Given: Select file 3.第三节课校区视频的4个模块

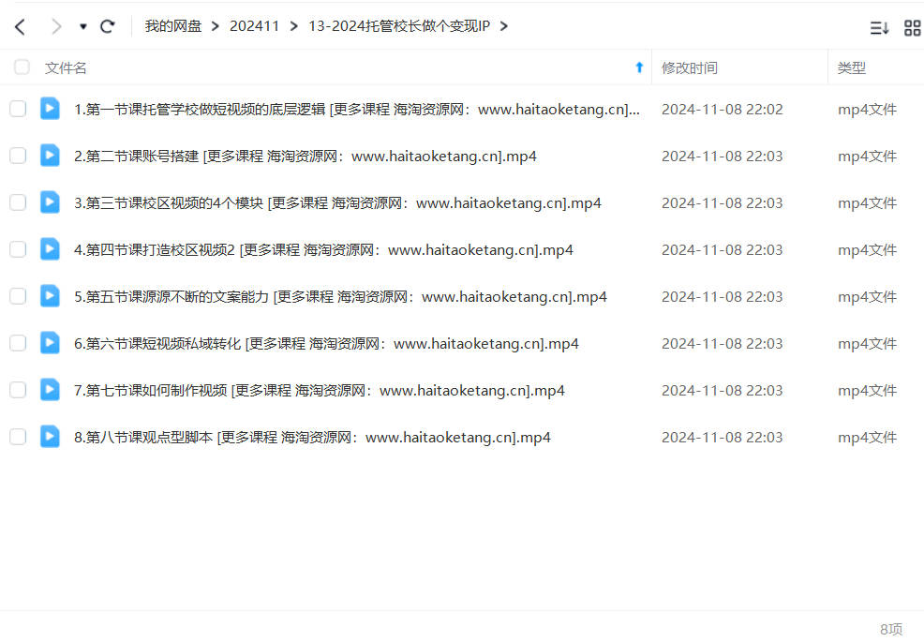Looking at the screenshot, I should 337,202.
